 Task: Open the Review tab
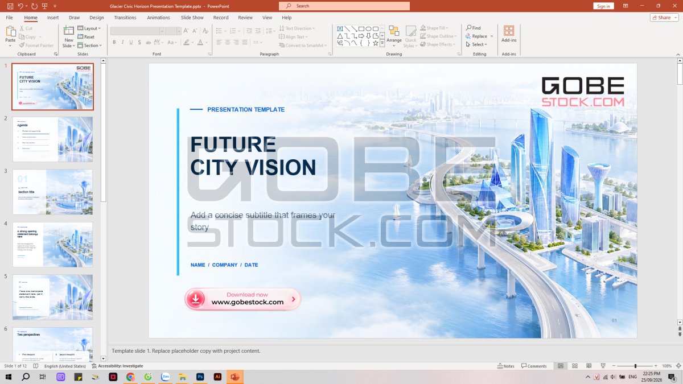[x=245, y=18]
